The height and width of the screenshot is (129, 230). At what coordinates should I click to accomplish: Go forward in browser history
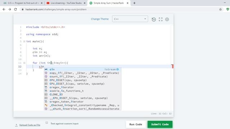click(10, 9)
